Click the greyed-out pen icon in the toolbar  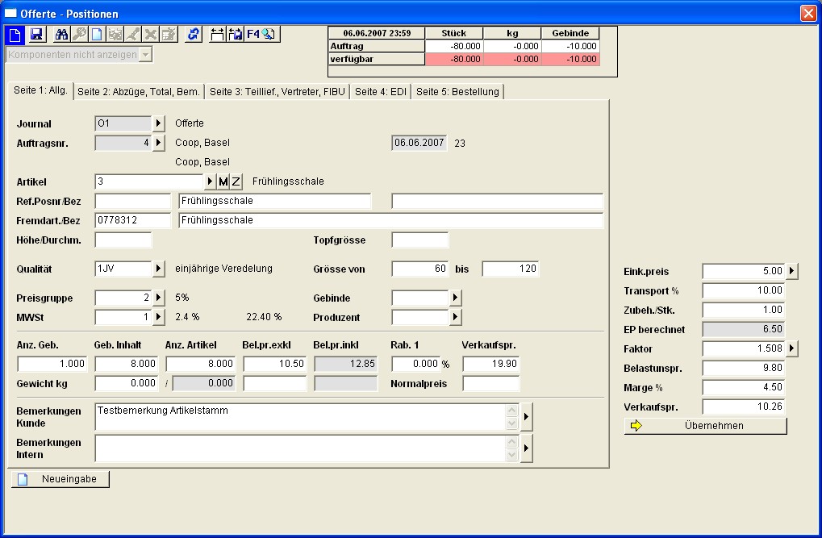click(x=132, y=35)
